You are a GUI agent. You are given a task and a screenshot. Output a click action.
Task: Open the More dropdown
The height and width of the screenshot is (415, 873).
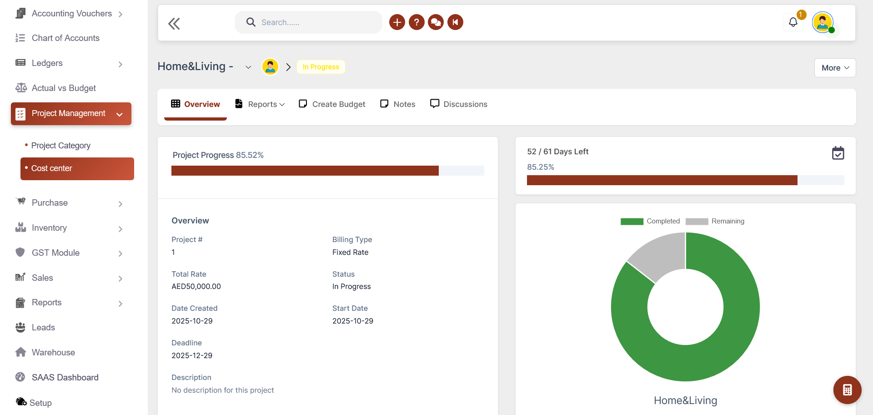835,68
